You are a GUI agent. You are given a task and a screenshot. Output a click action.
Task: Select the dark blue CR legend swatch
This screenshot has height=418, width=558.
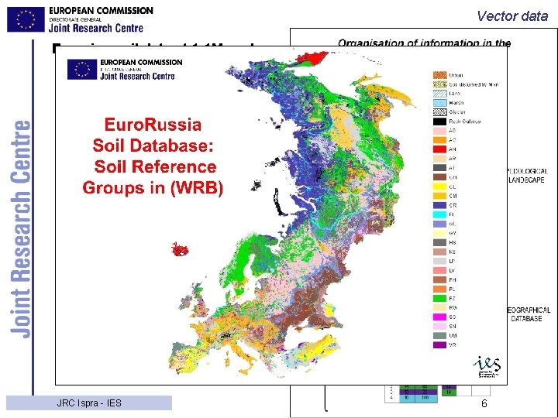(440, 205)
